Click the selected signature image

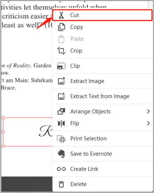pyautogui.click(x=28, y=132)
